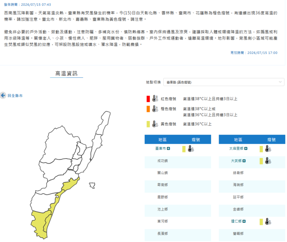Click the 金峰鄉 table row
Viewport: 287px width, 242px height.
pos(252,211)
